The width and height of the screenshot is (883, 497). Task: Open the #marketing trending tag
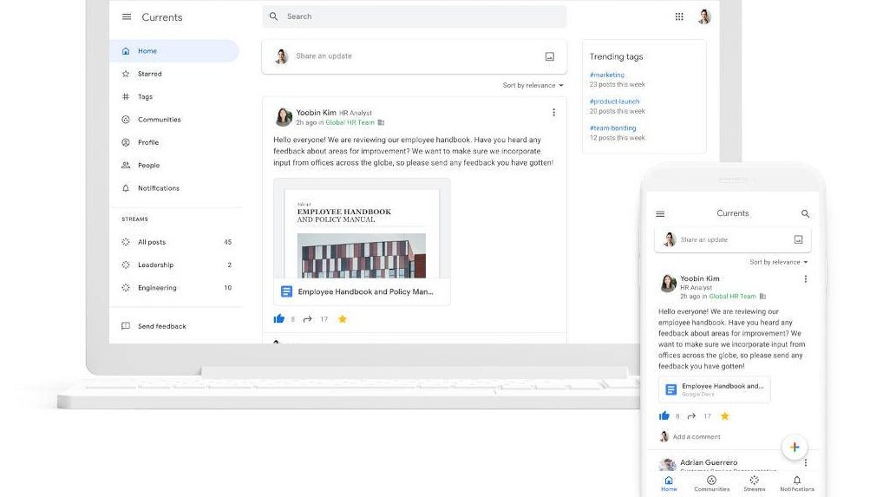point(606,75)
